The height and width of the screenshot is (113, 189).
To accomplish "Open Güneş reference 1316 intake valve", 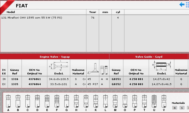I will pos(14,79).
